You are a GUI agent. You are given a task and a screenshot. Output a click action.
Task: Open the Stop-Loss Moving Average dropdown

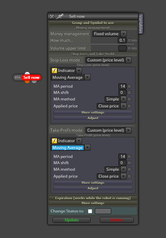[x=71, y=77]
